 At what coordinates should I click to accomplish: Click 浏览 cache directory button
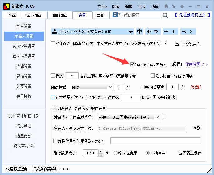(196, 128)
